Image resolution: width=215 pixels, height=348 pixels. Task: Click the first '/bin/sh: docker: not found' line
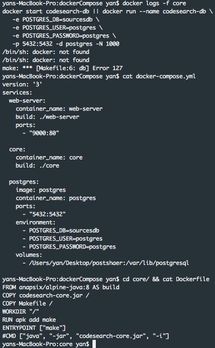[46, 52]
